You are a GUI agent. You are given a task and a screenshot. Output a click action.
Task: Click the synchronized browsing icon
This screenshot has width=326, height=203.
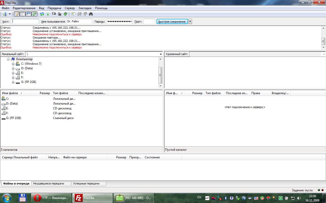tap(85, 14)
